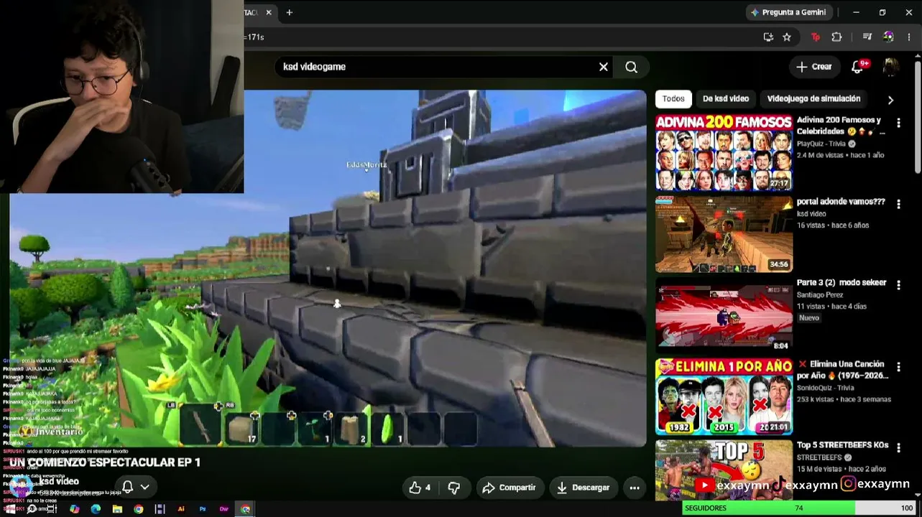
Task: Open more actions menu beside Descargar
Action: click(x=635, y=488)
